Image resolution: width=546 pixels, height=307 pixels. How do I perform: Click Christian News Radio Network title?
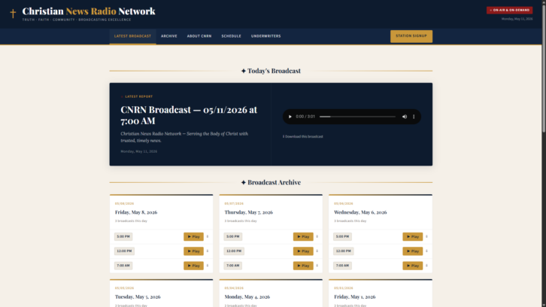pos(89,11)
